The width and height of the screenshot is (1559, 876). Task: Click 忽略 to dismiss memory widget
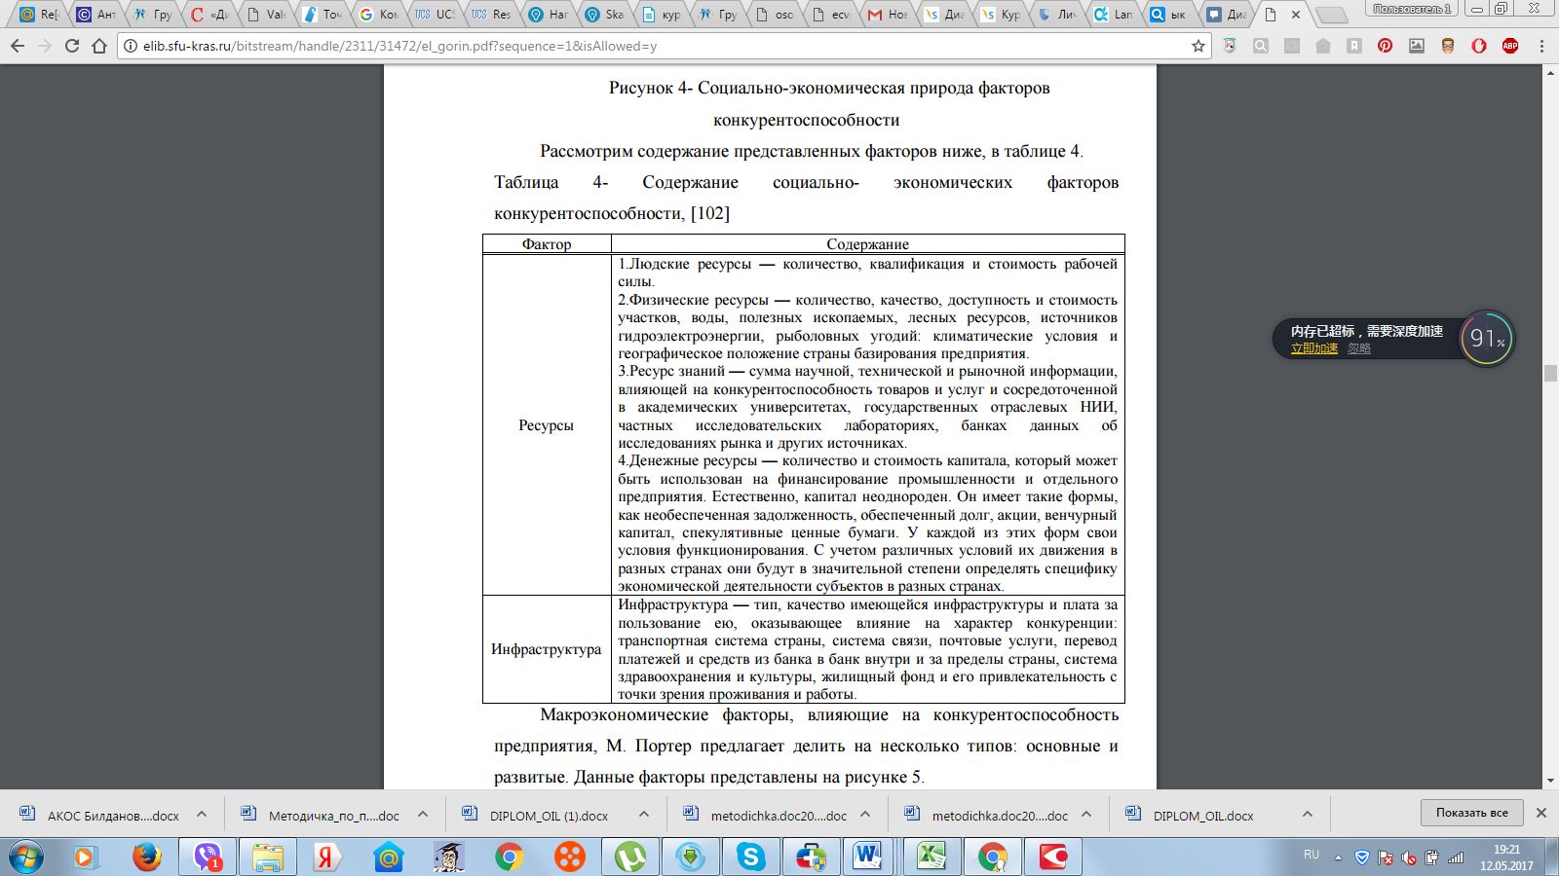click(1359, 348)
